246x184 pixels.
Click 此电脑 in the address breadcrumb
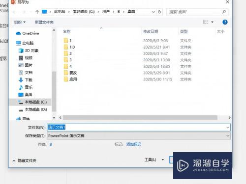click(60, 12)
